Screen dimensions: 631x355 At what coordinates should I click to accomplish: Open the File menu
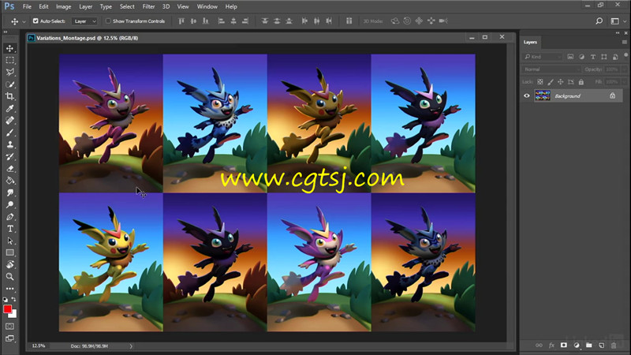(27, 6)
